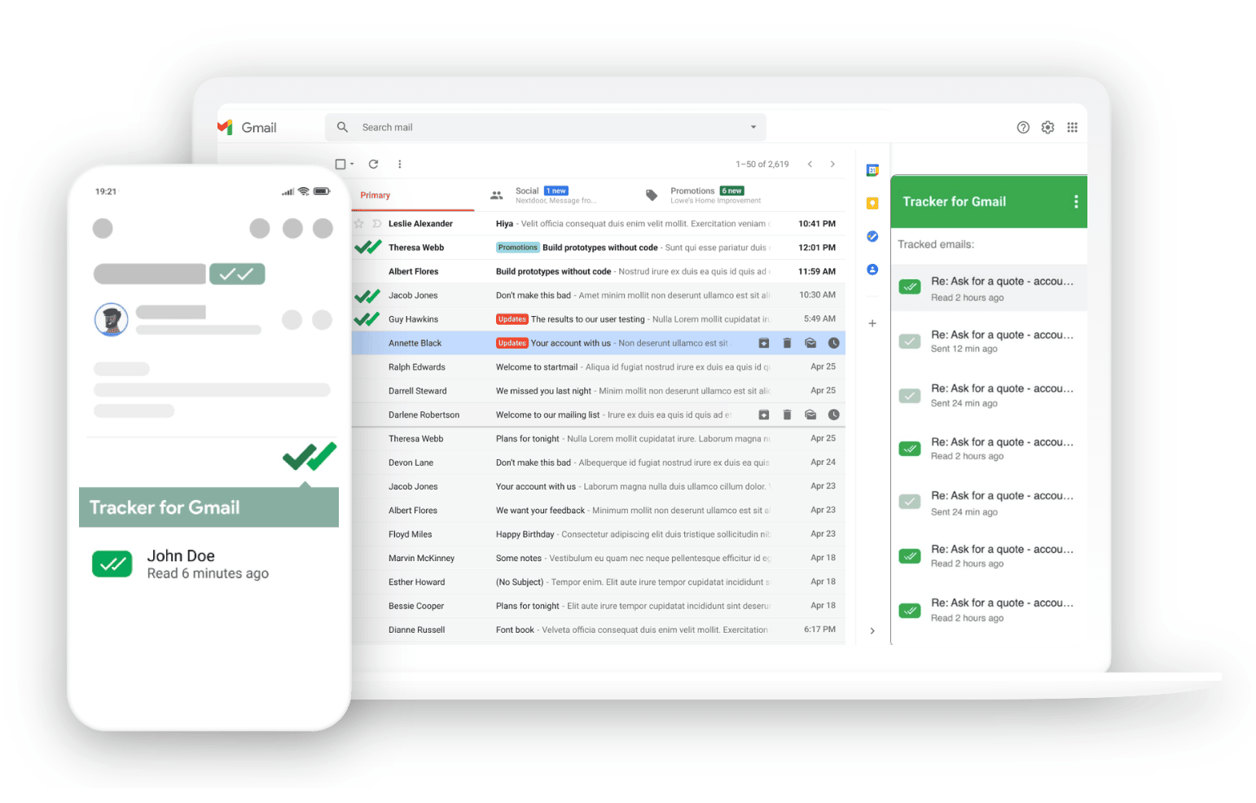Viewport: 1256px width, 803px height.
Task: Refresh the inbox message list
Action: [x=373, y=164]
